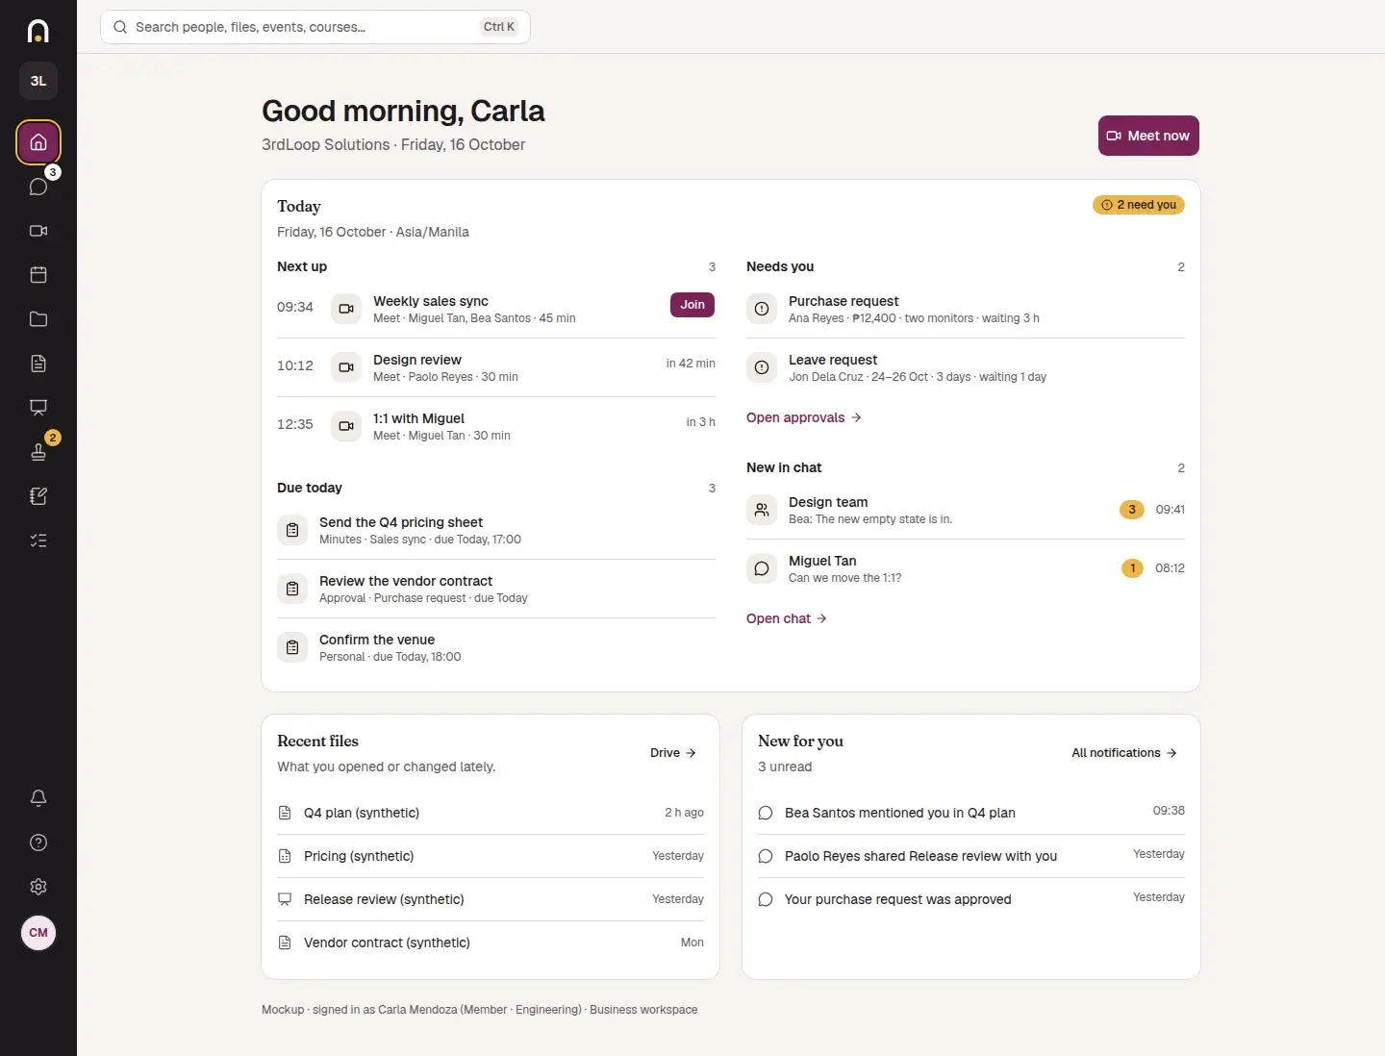The image size is (1385, 1056).
Task: Open the 'Release review (synthetic)' file
Action: pyautogui.click(x=491, y=899)
